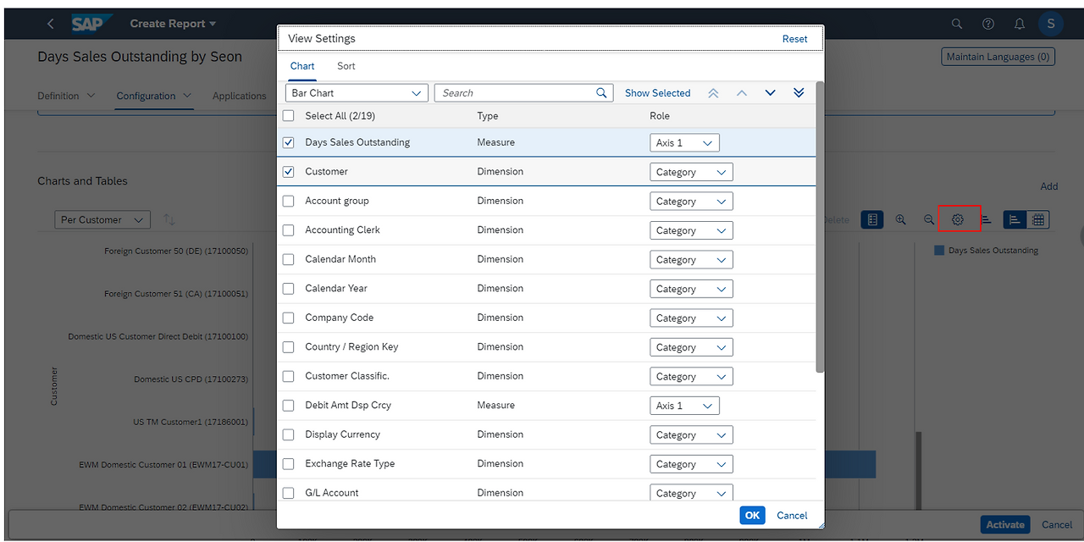Open the notifications bell icon
The height and width of the screenshot is (542, 1084).
tap(1020, 24)
